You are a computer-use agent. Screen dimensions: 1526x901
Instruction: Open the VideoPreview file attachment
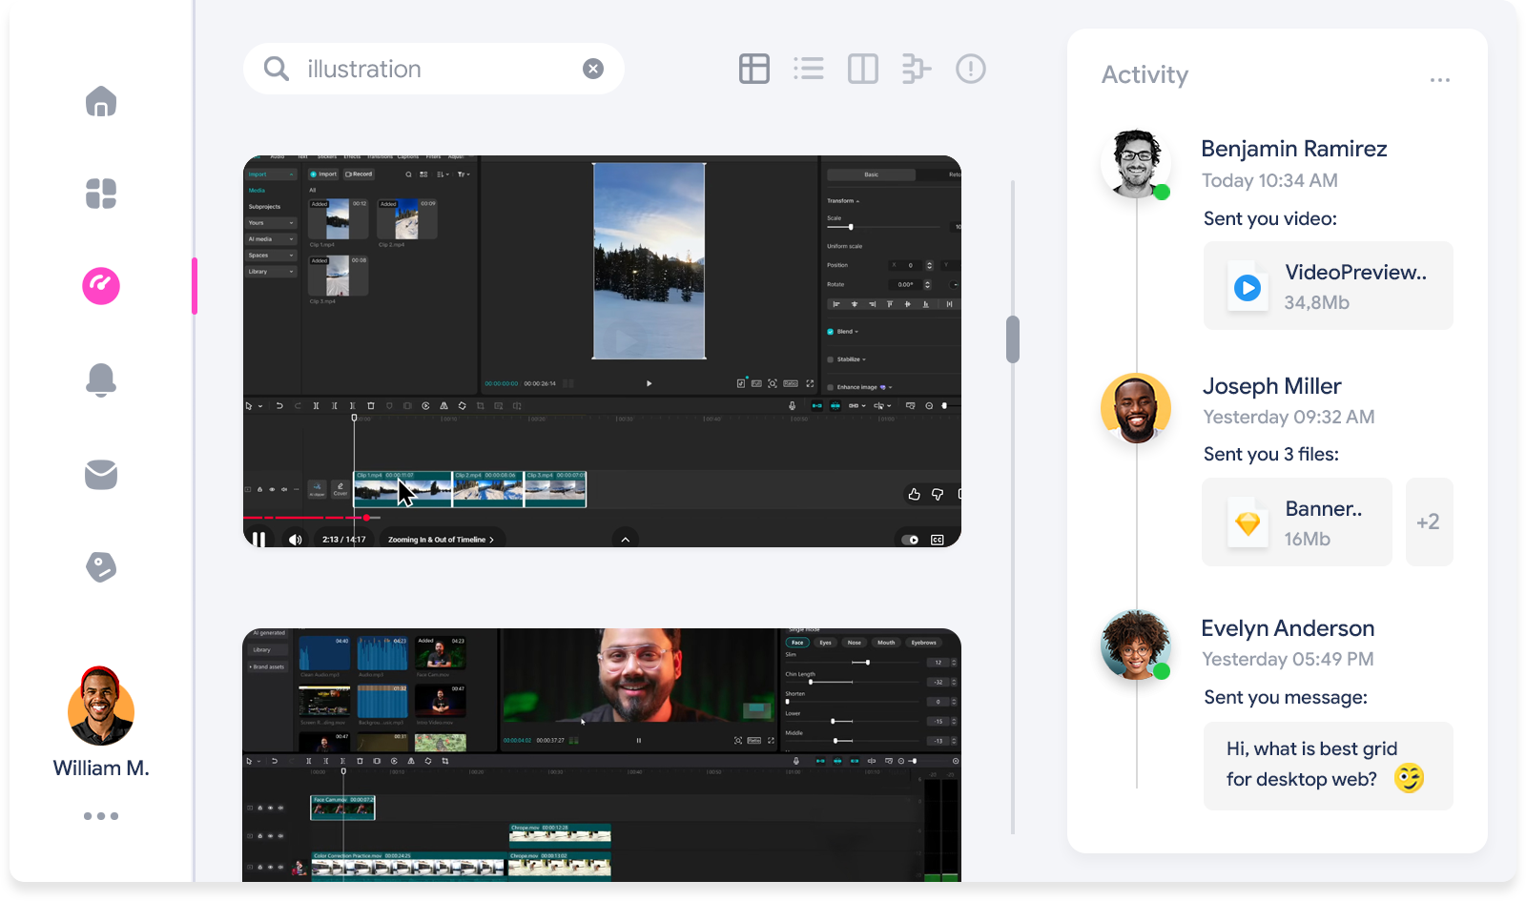click(x=1328, y=286)
